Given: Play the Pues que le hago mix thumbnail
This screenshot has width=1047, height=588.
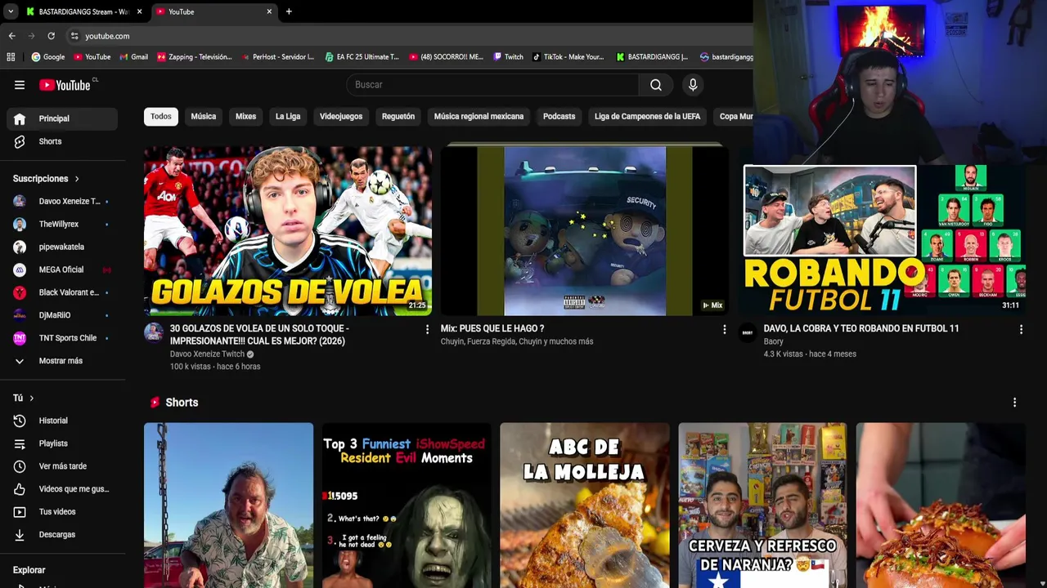Looking at the screenshot, I should [585, 231].
